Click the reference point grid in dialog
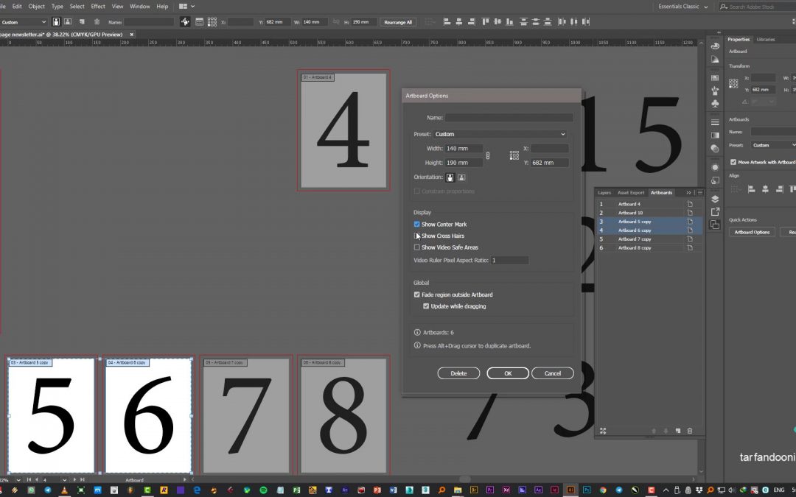 [514, 155]
